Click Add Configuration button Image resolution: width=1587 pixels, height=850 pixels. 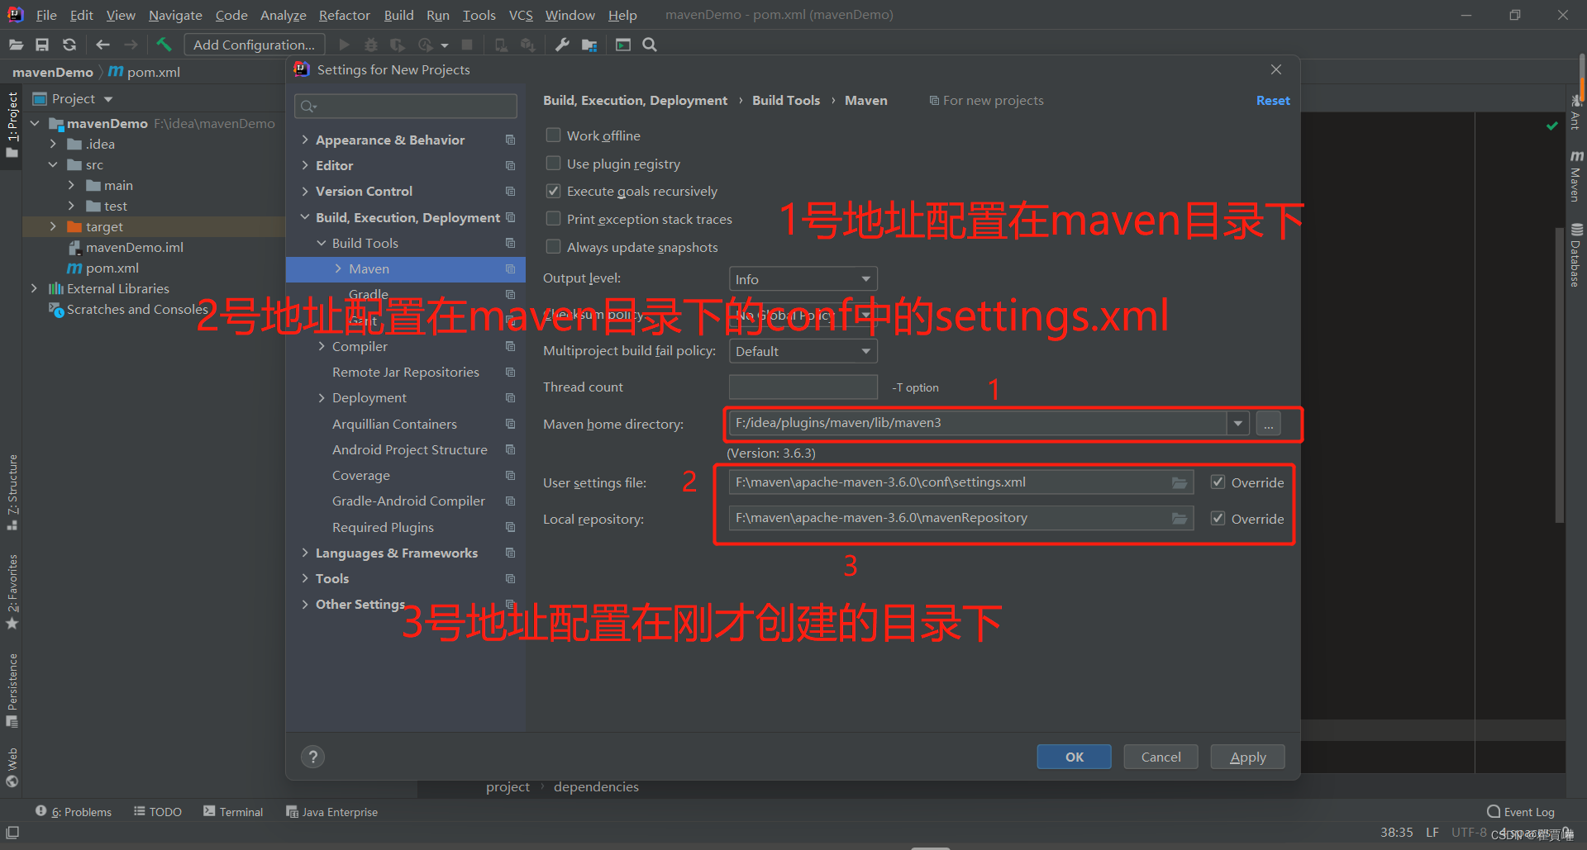(x=254, y=45)
